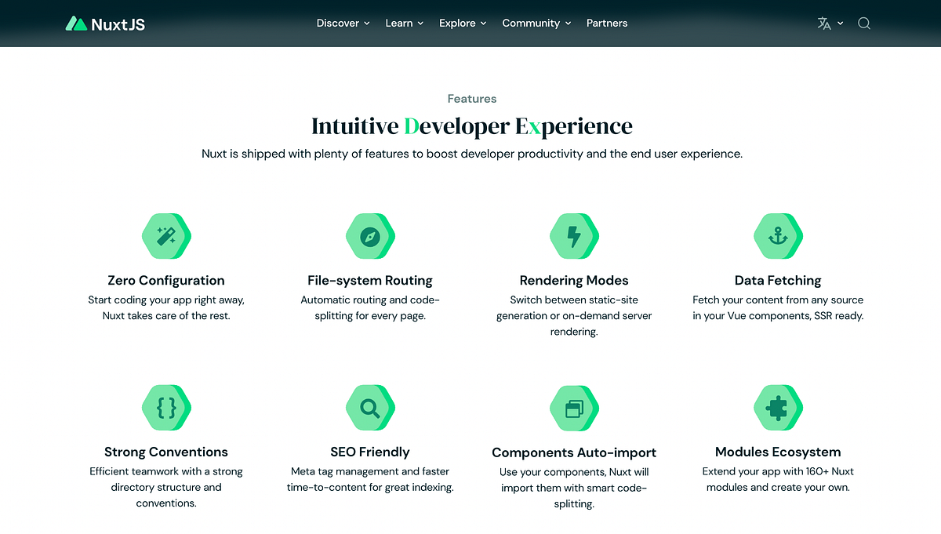The image size is (941, 534).
Task: Click the File-system Routing compass icon
Action: click(370, 236)
